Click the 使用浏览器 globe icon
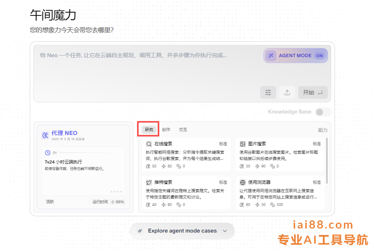Image resolution: width=373 pixels, height=250 pixels. pos(243,183)
